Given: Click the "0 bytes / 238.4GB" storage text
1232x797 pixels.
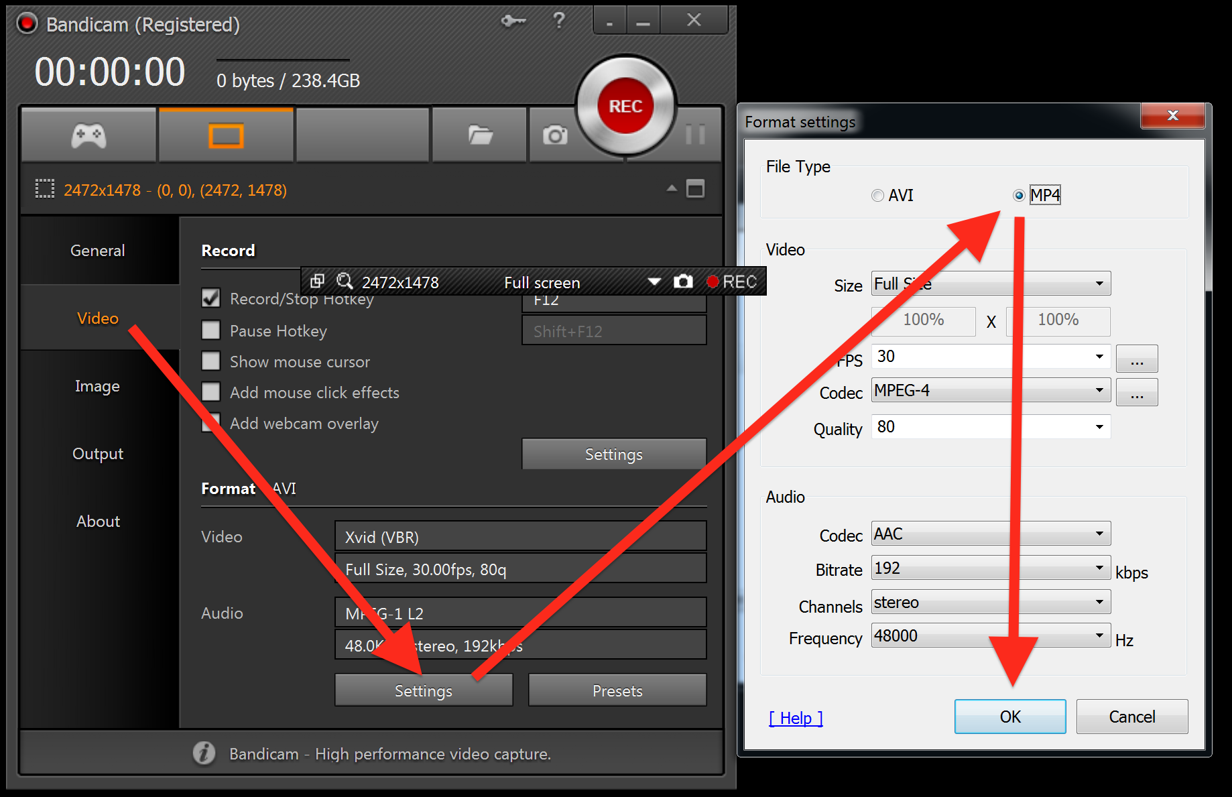Looking at the screenshot, I should coord(288,80).
